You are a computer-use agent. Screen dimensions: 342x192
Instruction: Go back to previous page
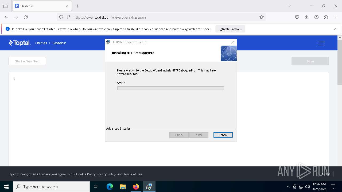tap(6, 17)
